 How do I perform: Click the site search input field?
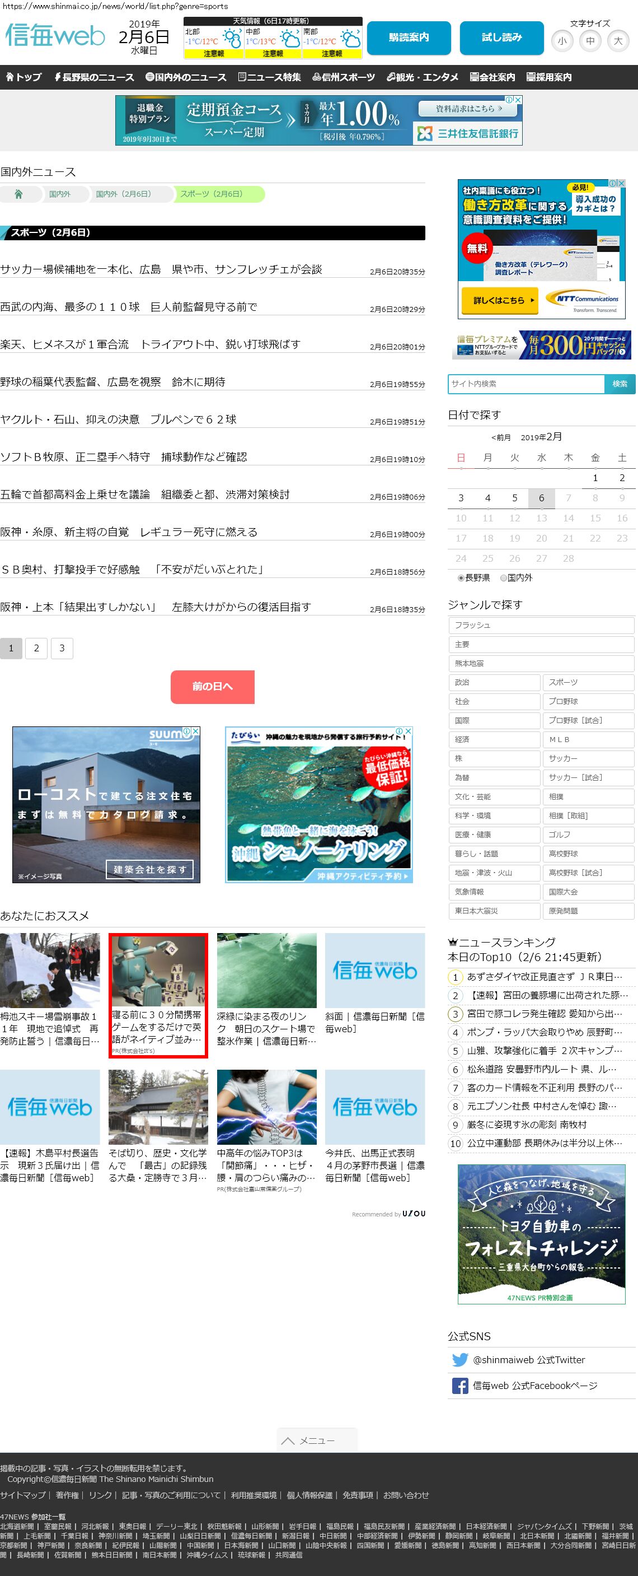click(526, 384)
